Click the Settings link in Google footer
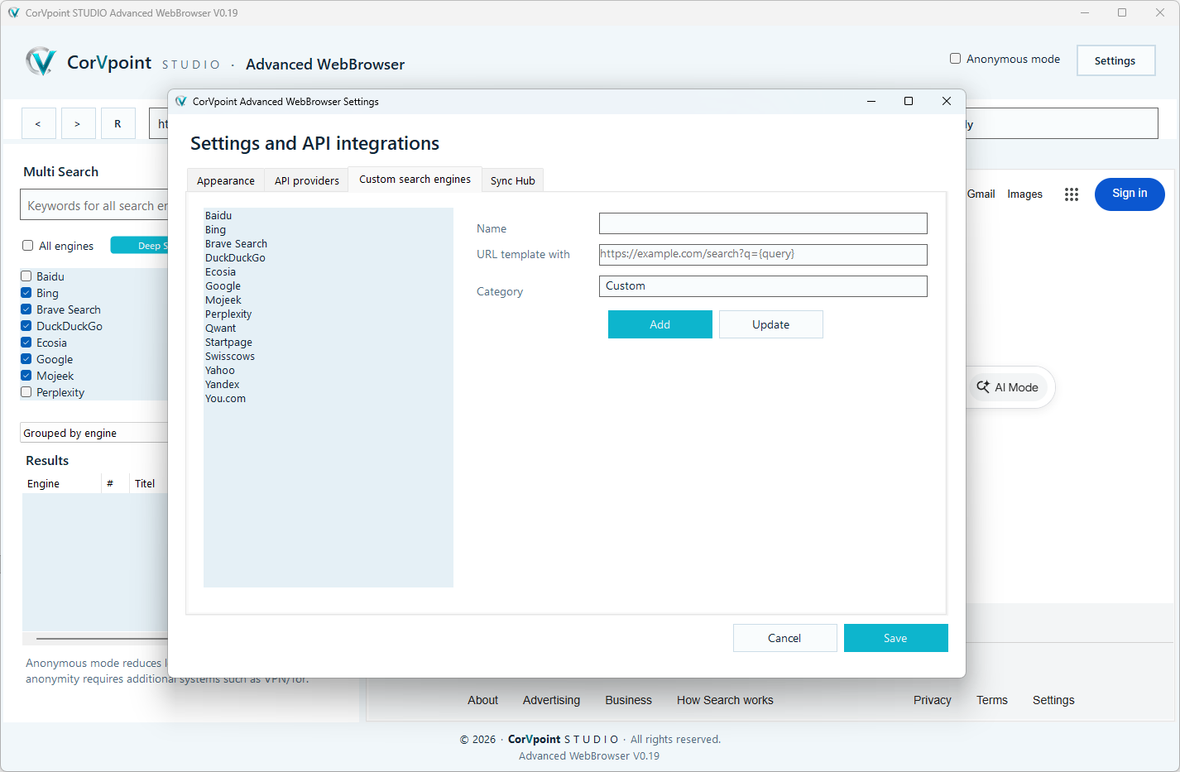Viewport: 1180px width, 772px height. [x=1053, y=700]
